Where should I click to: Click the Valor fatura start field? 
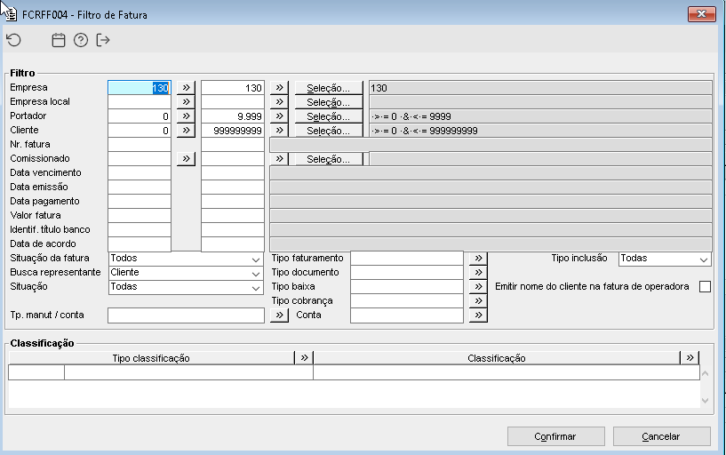(140, 216)
